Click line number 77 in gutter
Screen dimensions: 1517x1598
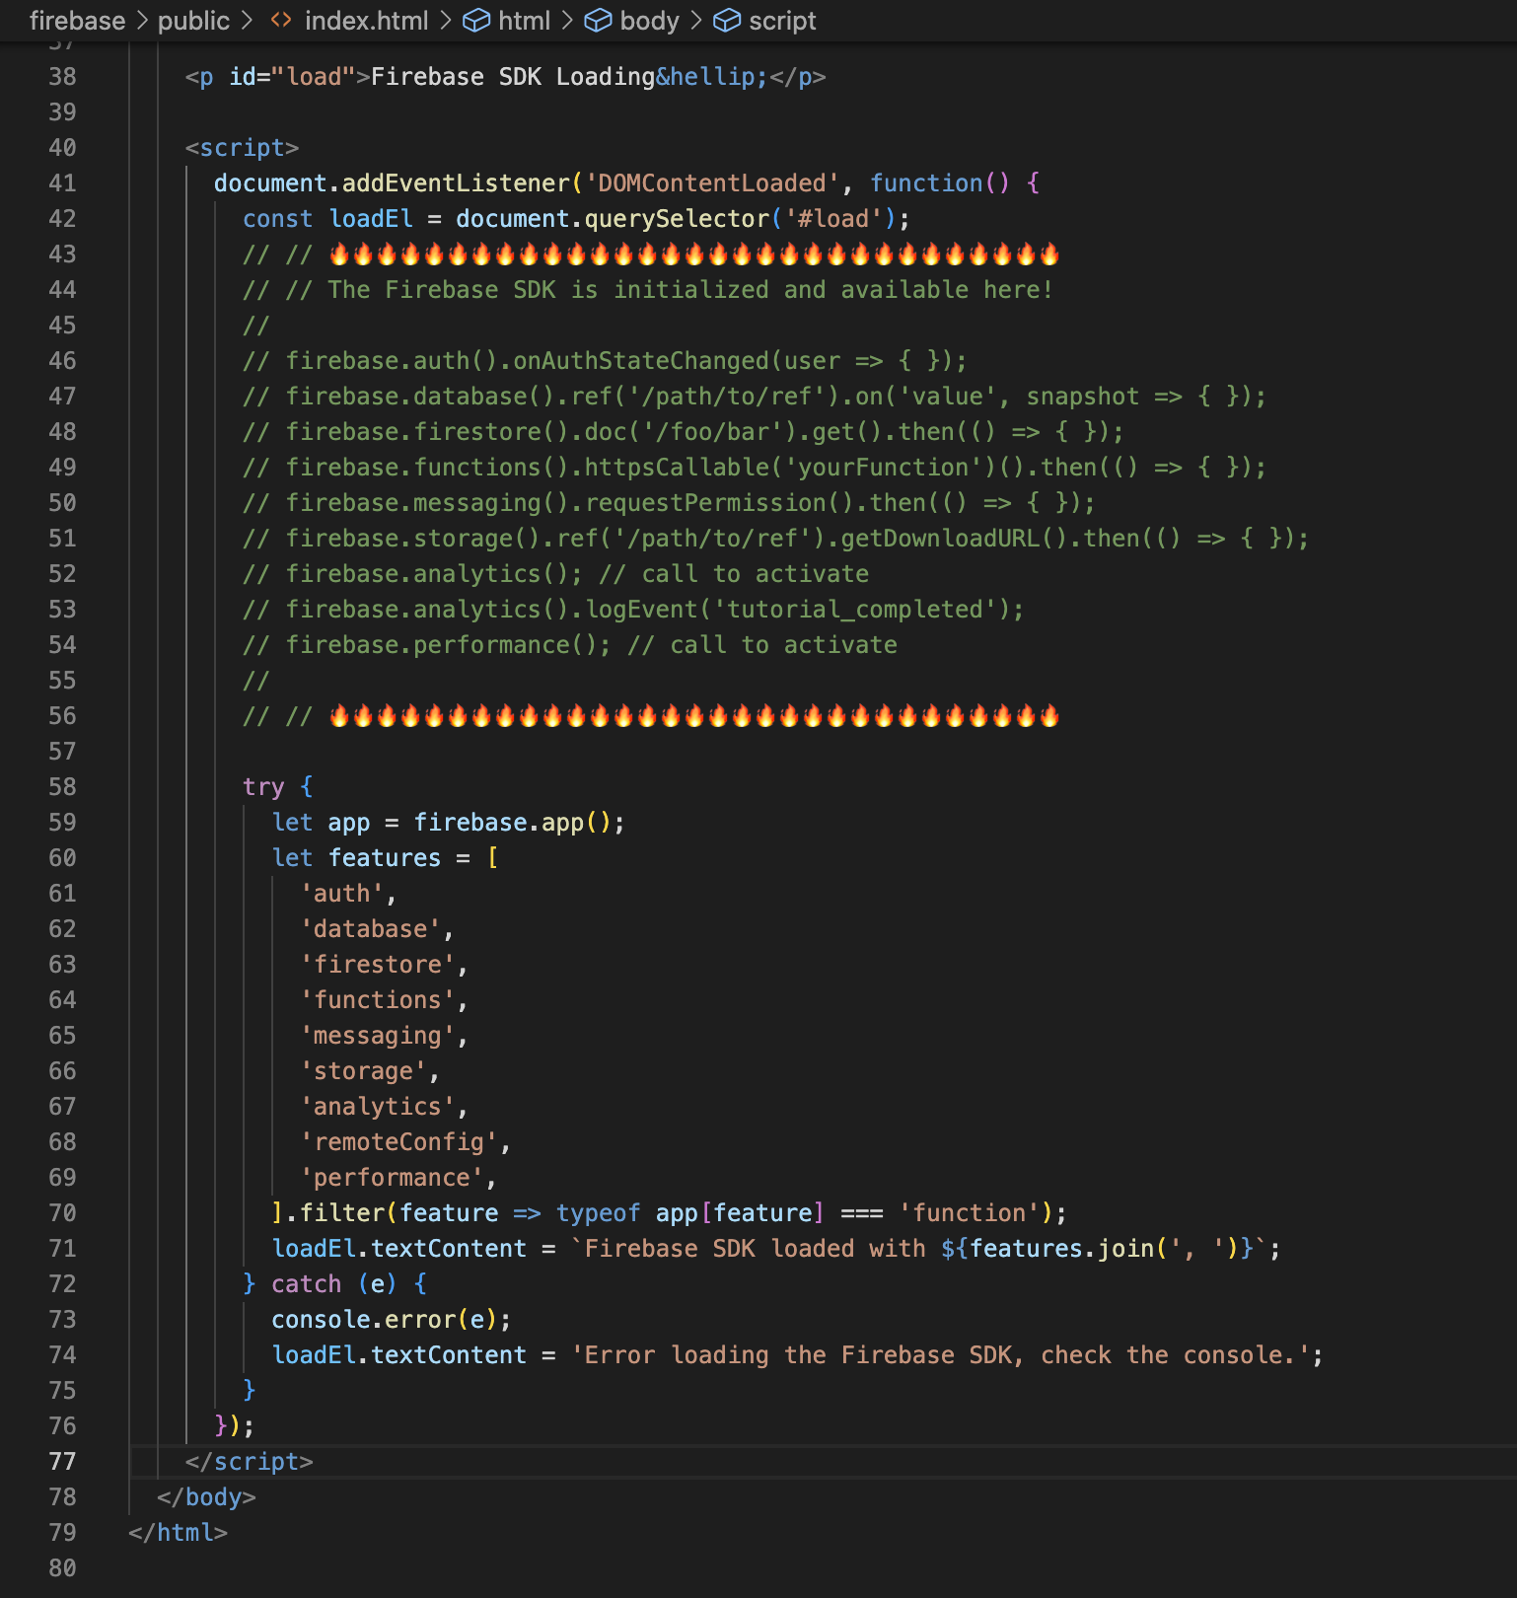[62, 1462]
